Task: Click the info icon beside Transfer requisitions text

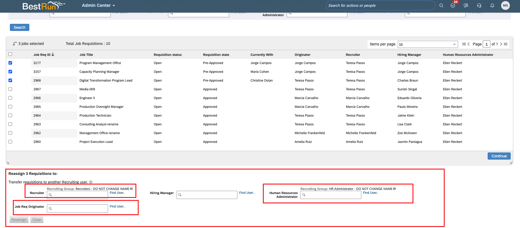Action: pos(91,182)
